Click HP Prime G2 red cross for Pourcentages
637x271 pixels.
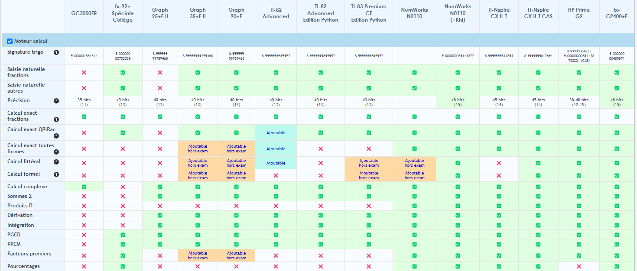tap(579, 266)
